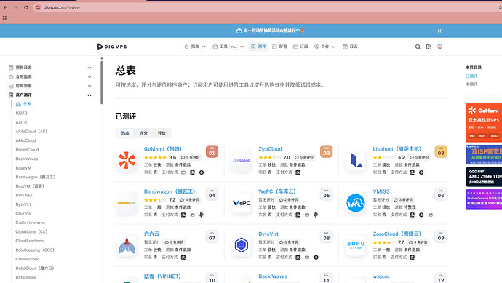Open the VMISS review link

pos(381,191)
